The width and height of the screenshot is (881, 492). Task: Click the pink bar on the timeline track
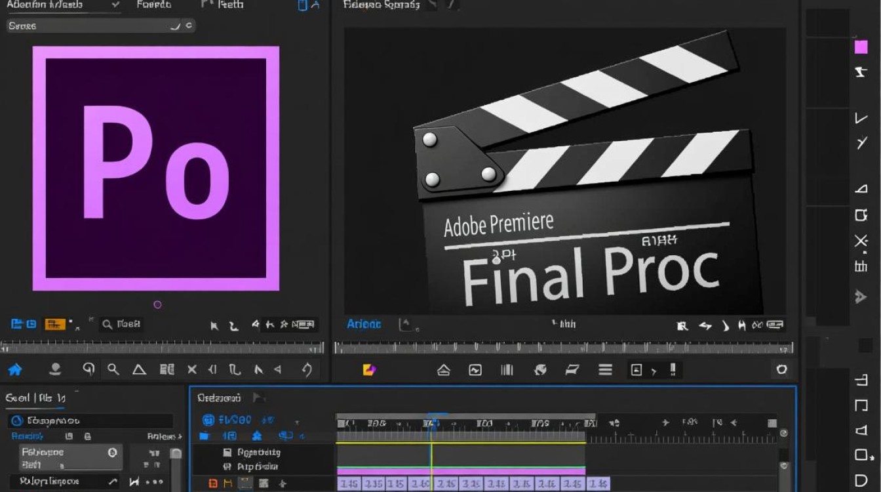tap(461, 471)
